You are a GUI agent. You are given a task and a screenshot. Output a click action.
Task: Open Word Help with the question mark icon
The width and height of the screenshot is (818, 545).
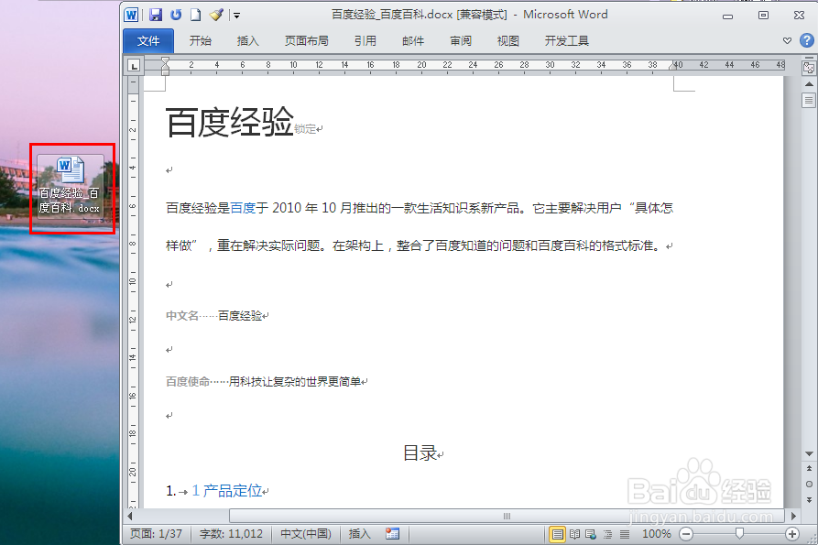(806, 40)
